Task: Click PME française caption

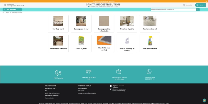Action: (x=58, y=78)
